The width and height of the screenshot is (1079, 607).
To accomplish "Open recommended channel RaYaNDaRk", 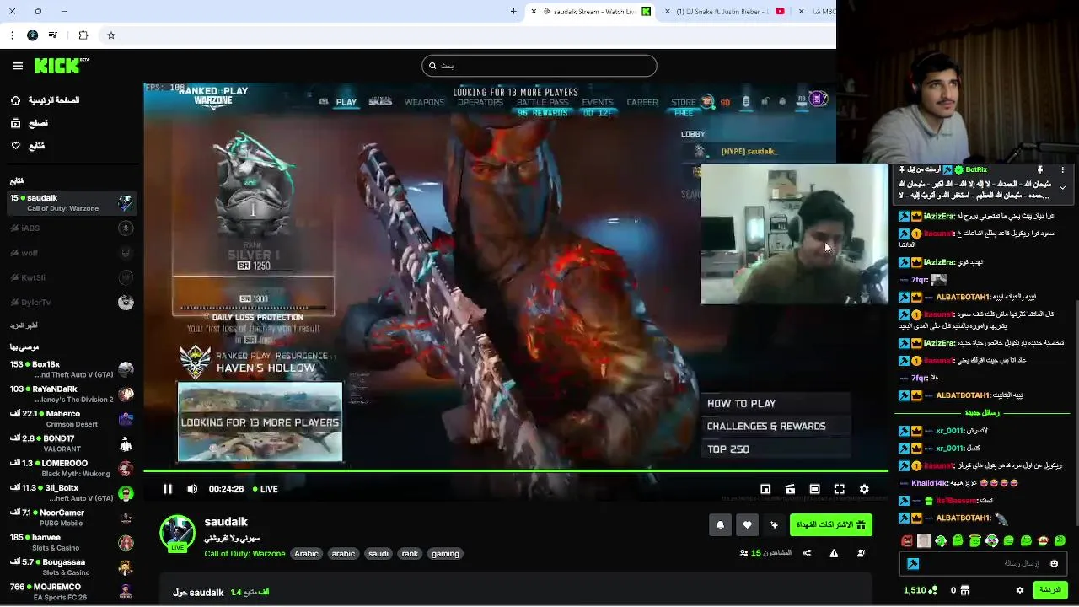I will [71, 394].
